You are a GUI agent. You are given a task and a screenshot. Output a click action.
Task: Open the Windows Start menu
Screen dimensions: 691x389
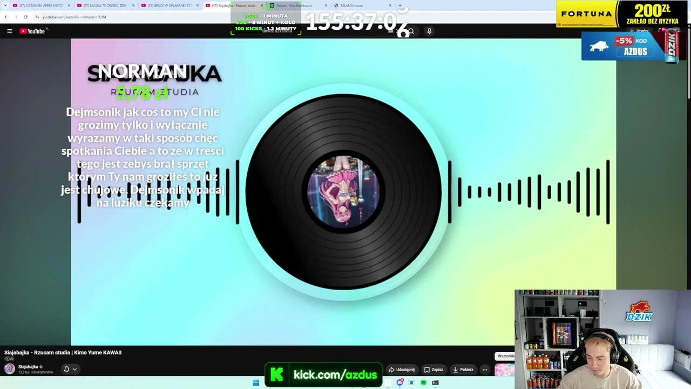pyautogui.click(x=256, y=383)
